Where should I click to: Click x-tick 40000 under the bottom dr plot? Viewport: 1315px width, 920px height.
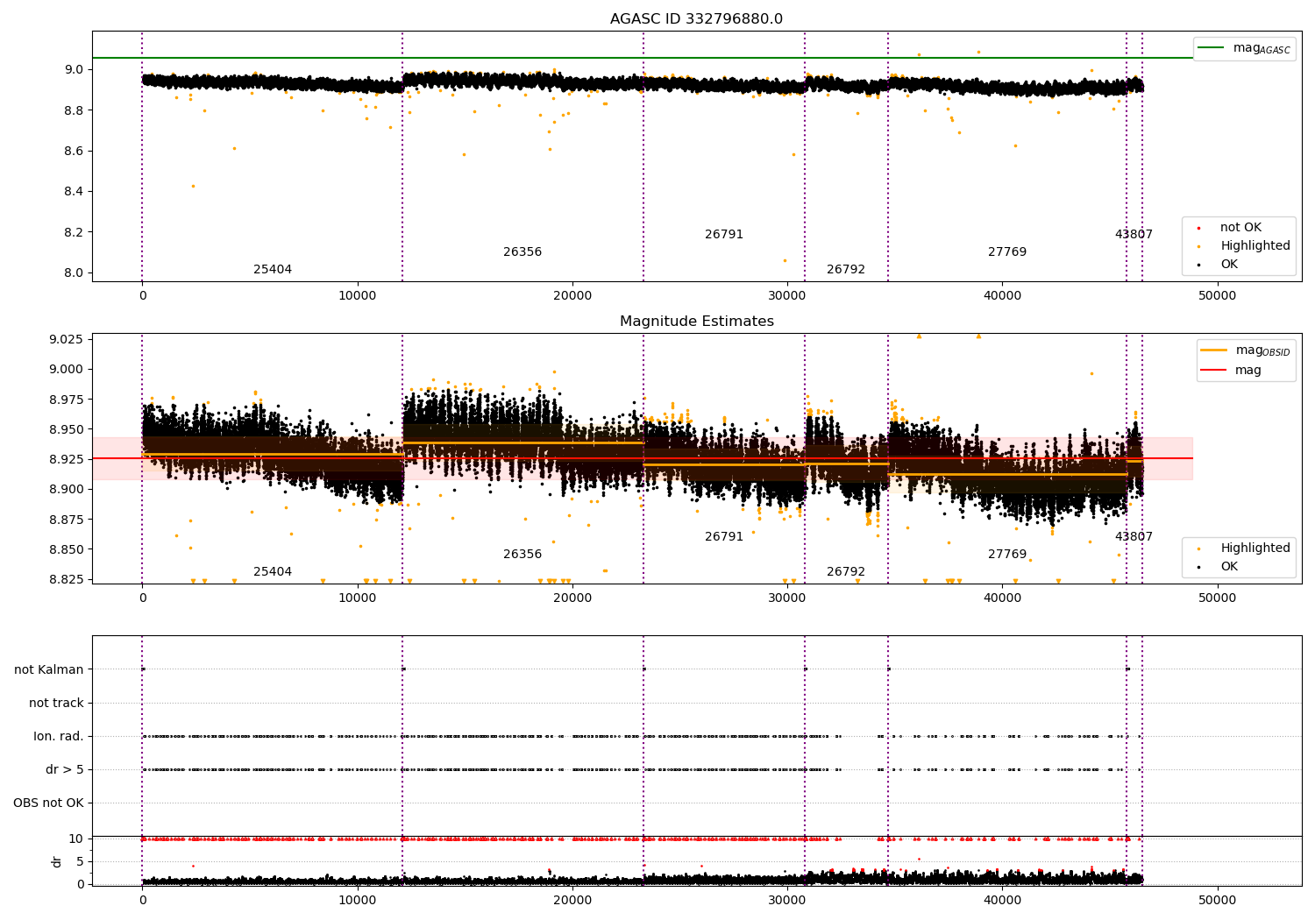pos(1002,901)
